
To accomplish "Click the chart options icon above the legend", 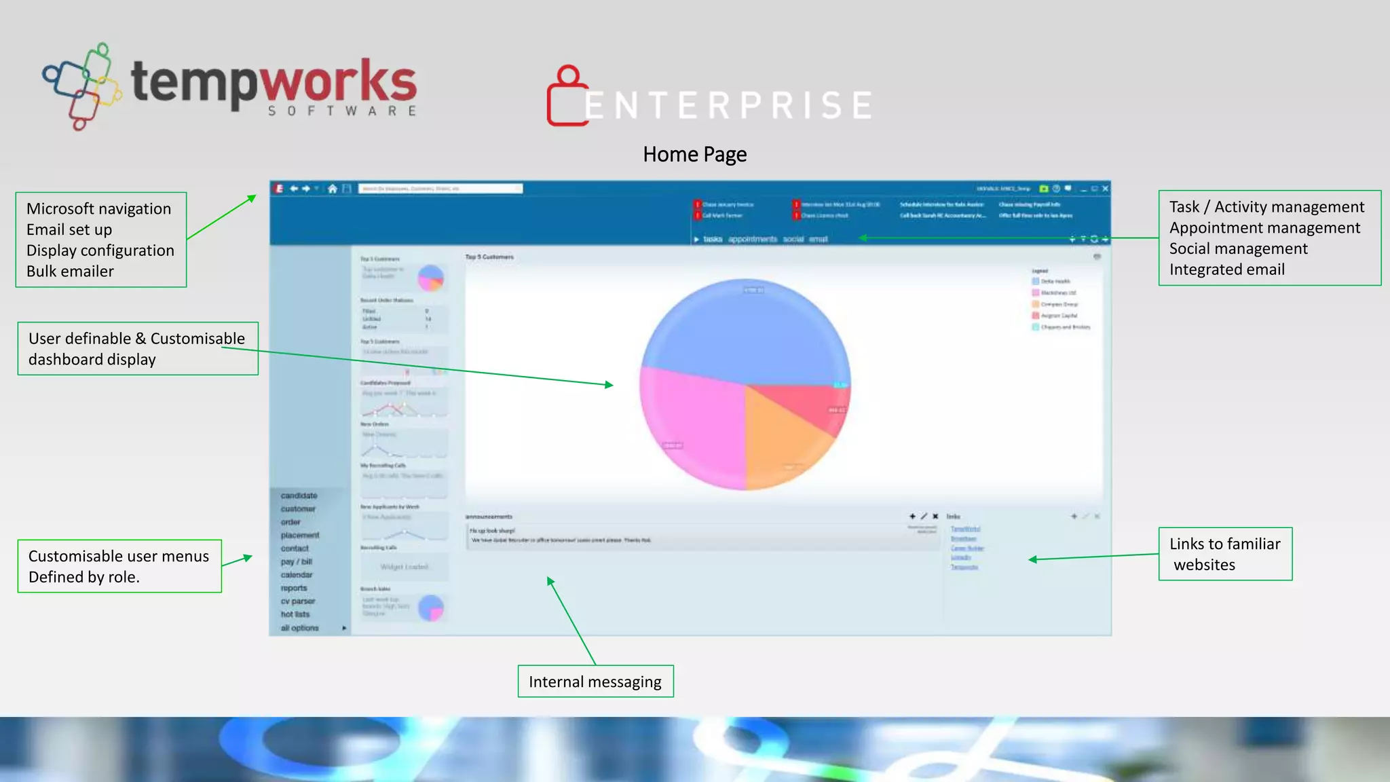I will (x=1097, y=257).
